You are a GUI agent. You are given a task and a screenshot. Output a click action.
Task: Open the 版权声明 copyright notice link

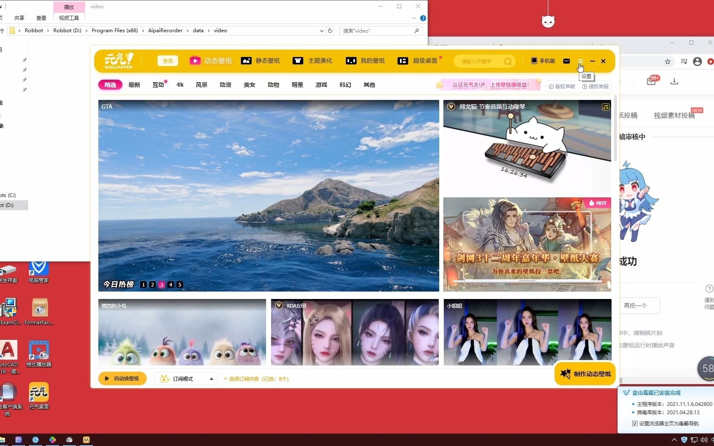(x=562, y=86)
